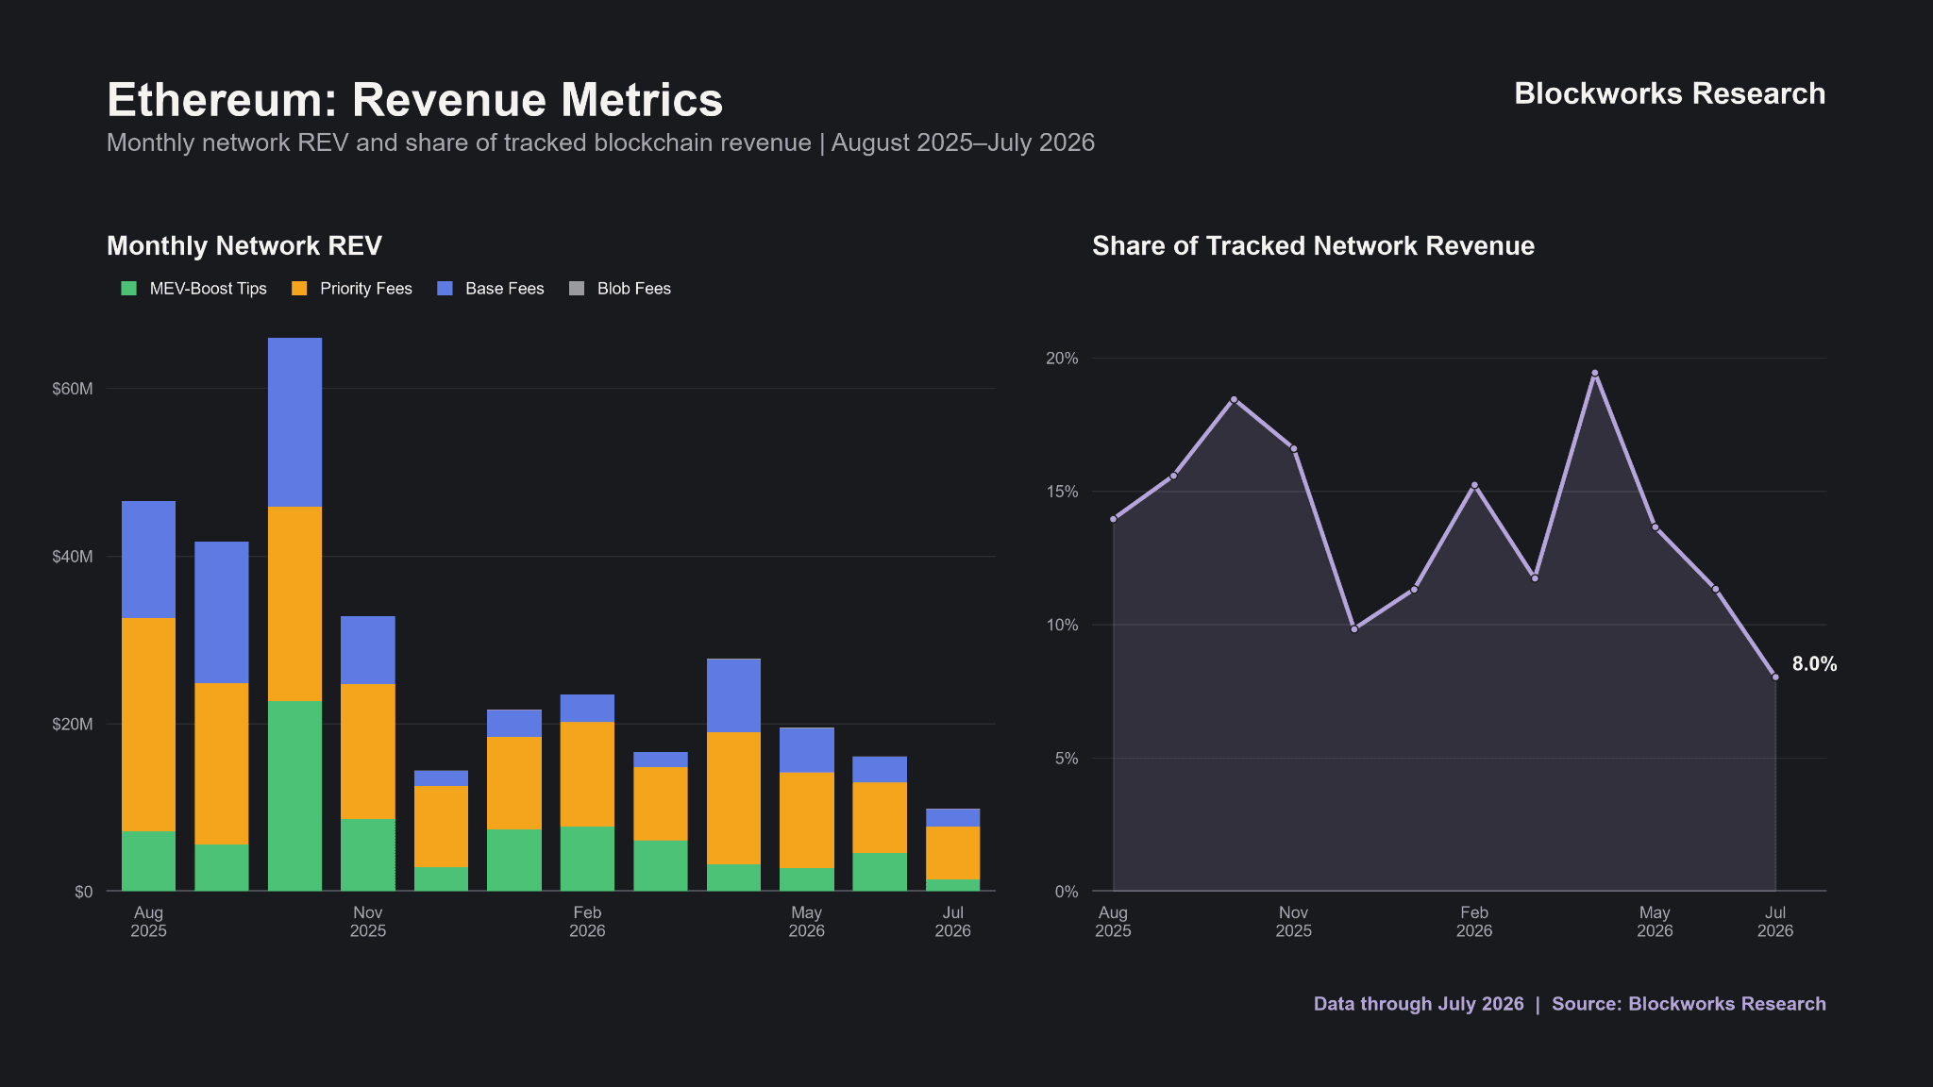Click the blue Base Fees legend swatch

click(x=445, y=289)
